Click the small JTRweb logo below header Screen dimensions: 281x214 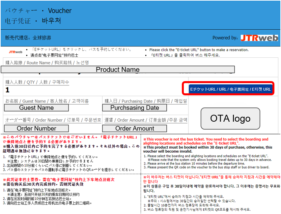(x=15, y=52)
